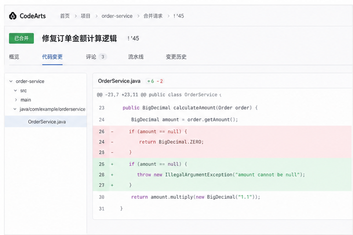Open the 评论 tab
Image resolution: width=353 pixels, height=235 pixels.
point(91,56)
